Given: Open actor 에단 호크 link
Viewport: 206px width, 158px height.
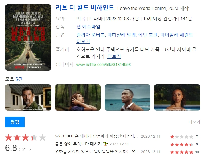Looking at the screenshot, I should pyautogui.click(x=148, y=35).
